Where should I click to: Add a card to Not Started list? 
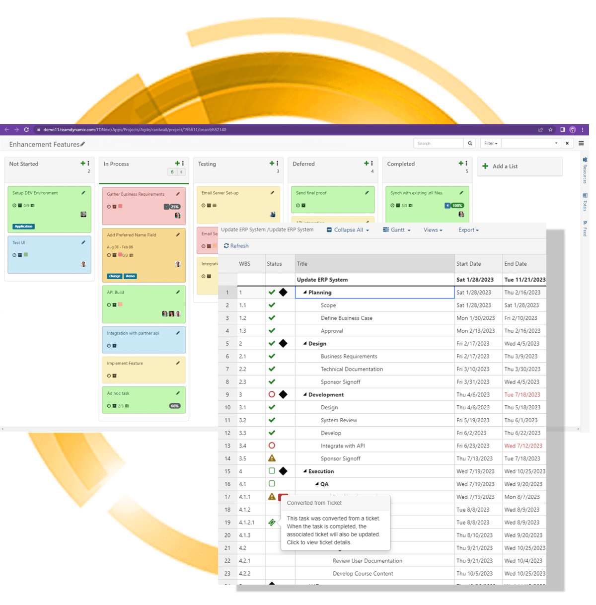pos(83,163)
